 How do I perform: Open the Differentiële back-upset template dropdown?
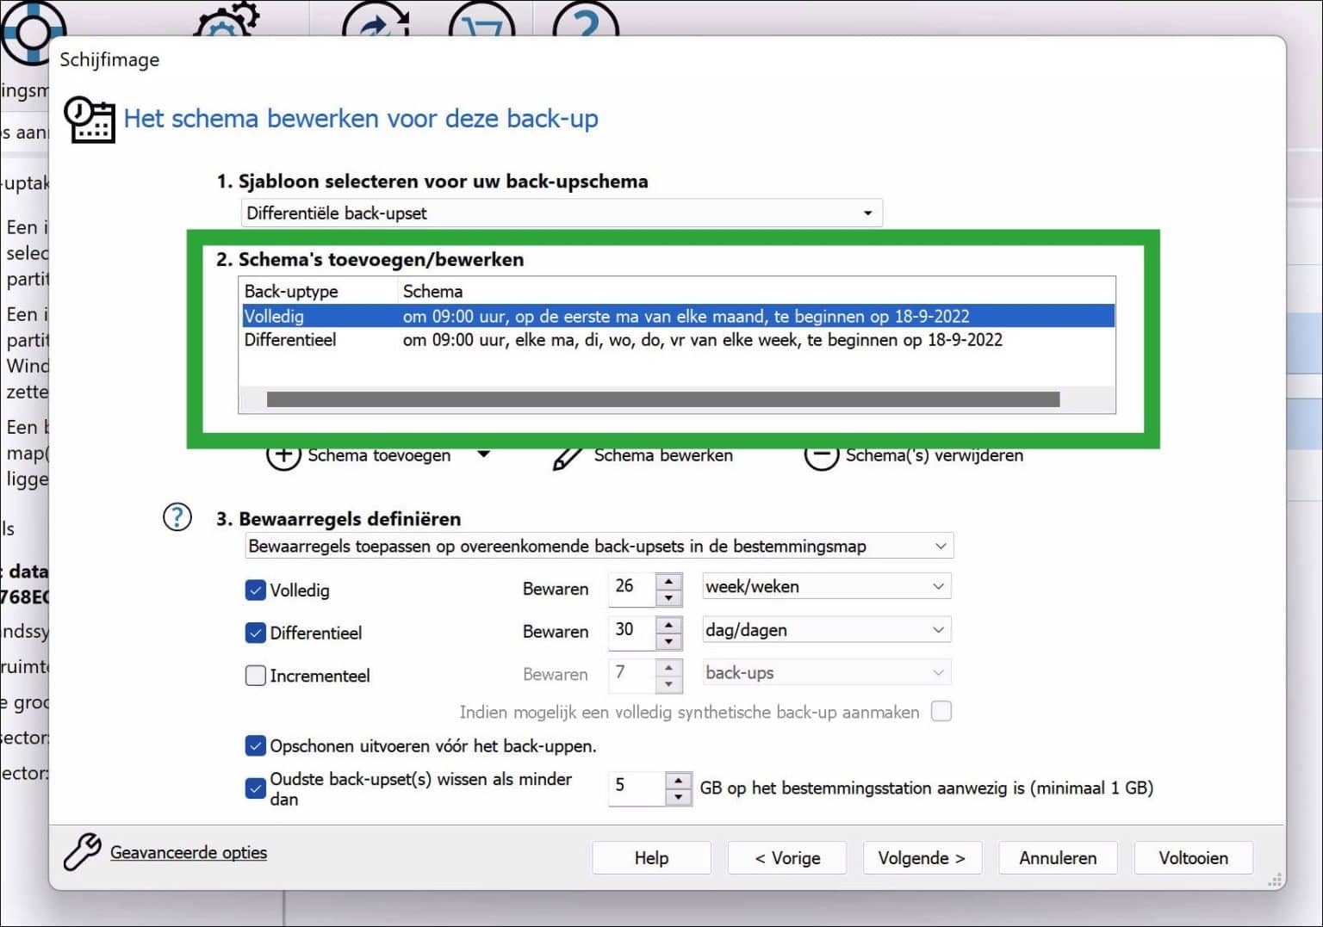562,213
